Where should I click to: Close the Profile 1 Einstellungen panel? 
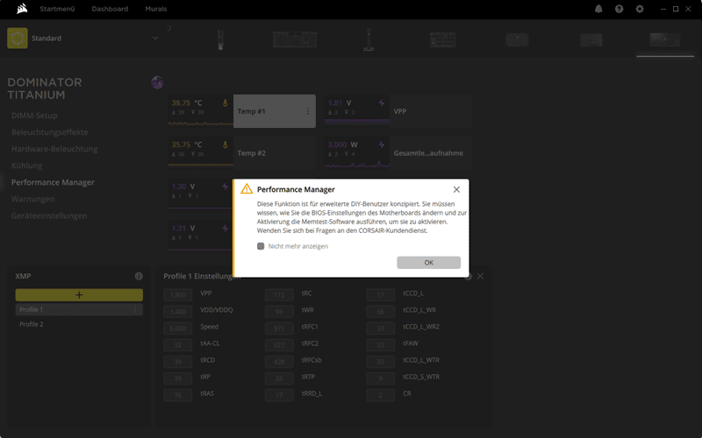coord(480,276)
